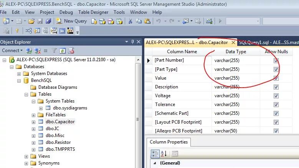Click the Relationships icon in Table Designer toolbar

28,31
